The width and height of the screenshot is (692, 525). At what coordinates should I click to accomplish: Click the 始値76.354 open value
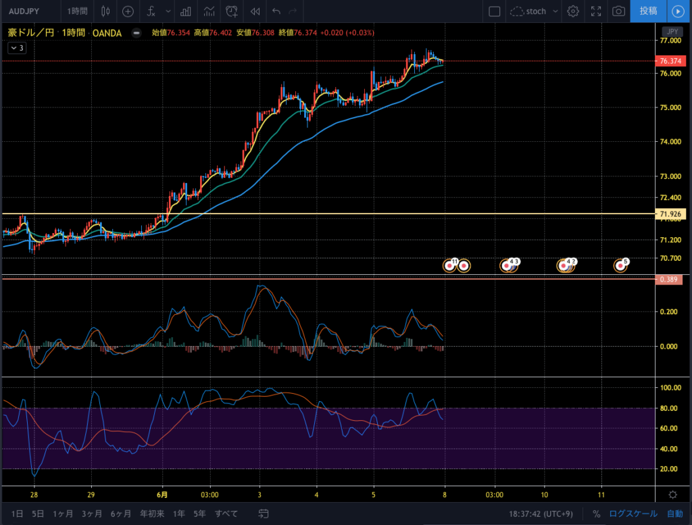(x=171, y=32)
